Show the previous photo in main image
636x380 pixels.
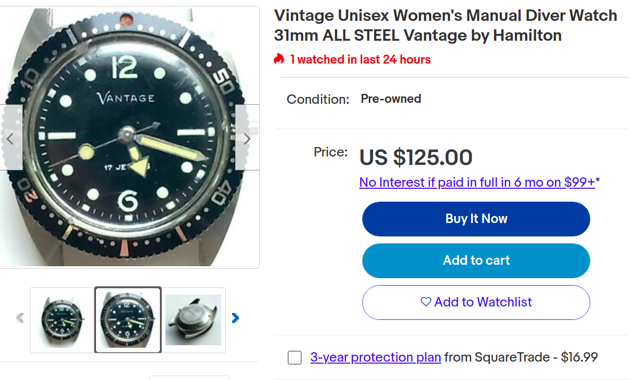(x=10, y=138)
